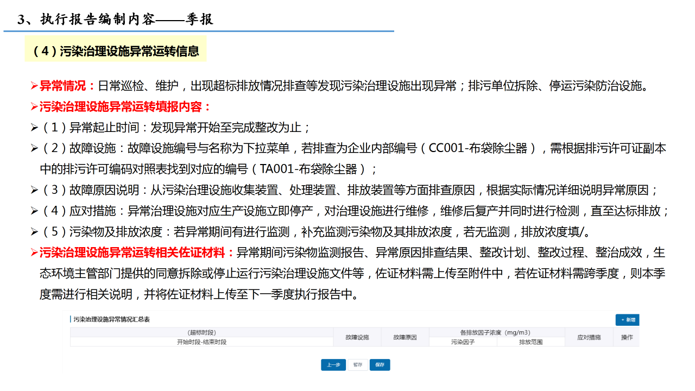Click the 排放范围 sub-column header
Screen dimensions: 695x391
[530, 342]
